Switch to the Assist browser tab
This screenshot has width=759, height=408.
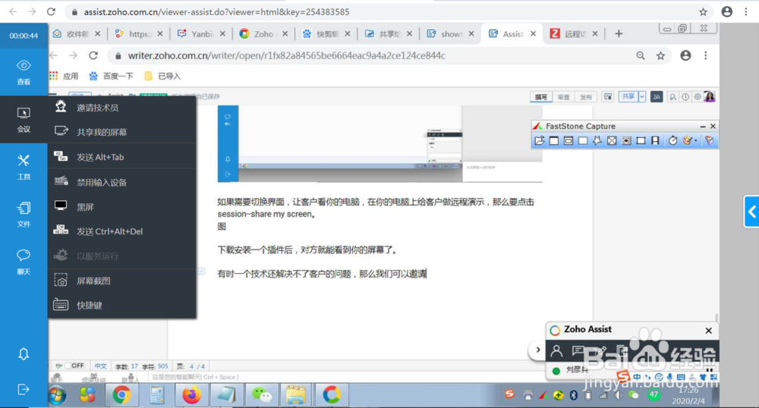(512, 34)
